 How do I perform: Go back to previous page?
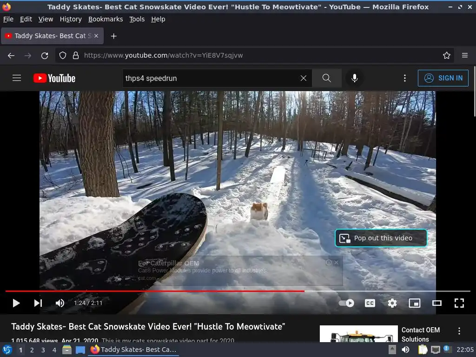[11, 55]
